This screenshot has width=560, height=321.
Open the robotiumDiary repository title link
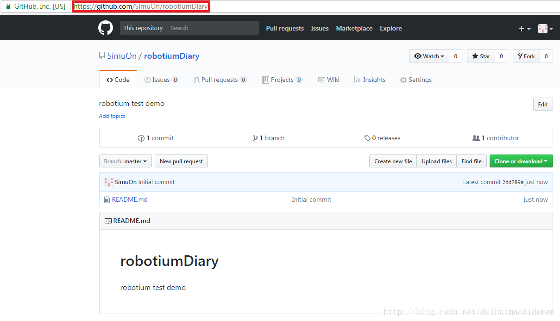[x=172, y=56]
